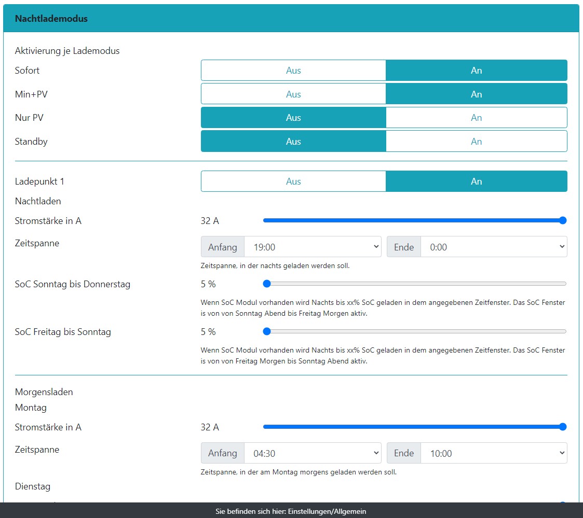
Task: Disable Ladepunkt 1 by choosing Aus
Action: pyautogui.click(x=293, y=181)
